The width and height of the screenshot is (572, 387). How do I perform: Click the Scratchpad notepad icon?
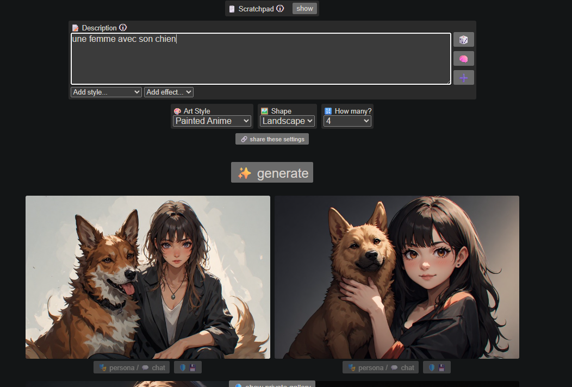[232, 9]
